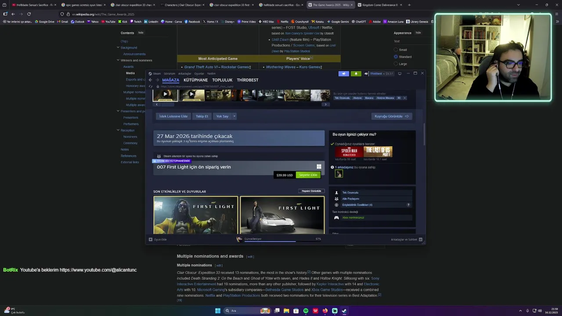Click friend avatar who owns the game
This screenshot has height=316, width=562.
pyautogui.click(x=339, y=174)
